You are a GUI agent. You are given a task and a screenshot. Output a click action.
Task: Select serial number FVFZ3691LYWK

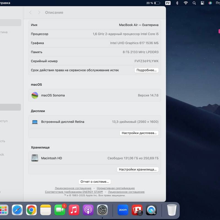146,61
